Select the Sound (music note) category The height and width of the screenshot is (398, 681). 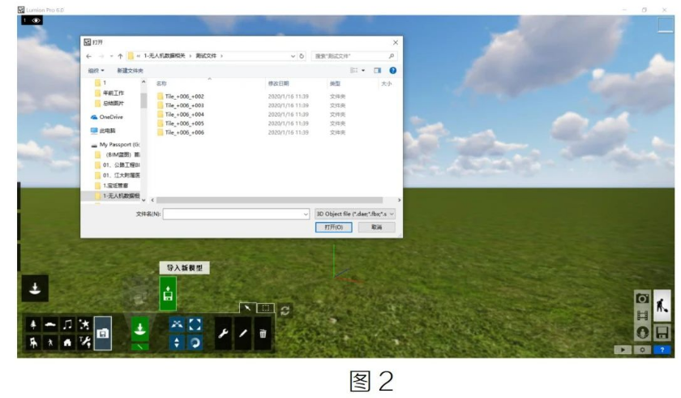[x=67, y=324]
